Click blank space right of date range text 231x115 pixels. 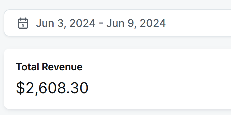click(197, 23)
